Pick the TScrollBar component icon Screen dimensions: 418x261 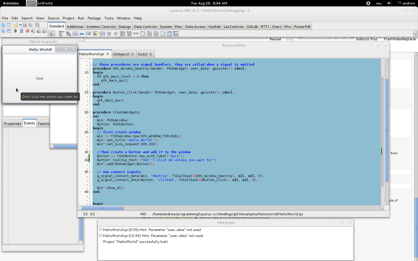tap(136, 34)
